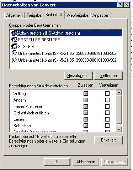Image resolution: width=133 pixels, height=170 pixels.
Task: Click the Hinzufügen... button
Action: [79, 76]
